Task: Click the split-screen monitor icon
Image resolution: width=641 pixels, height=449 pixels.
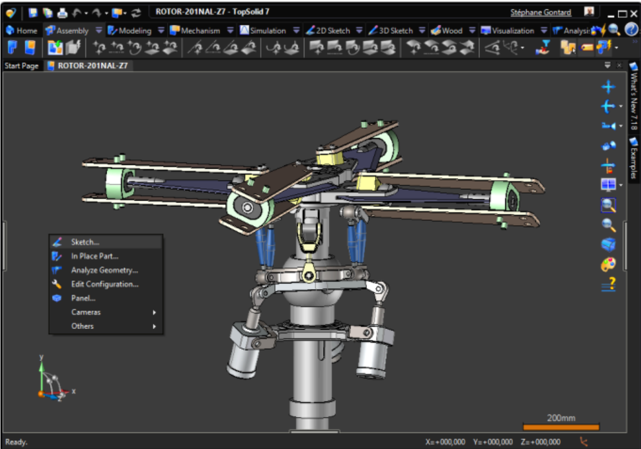Action: pyautogui.click(x=607, y=185)
